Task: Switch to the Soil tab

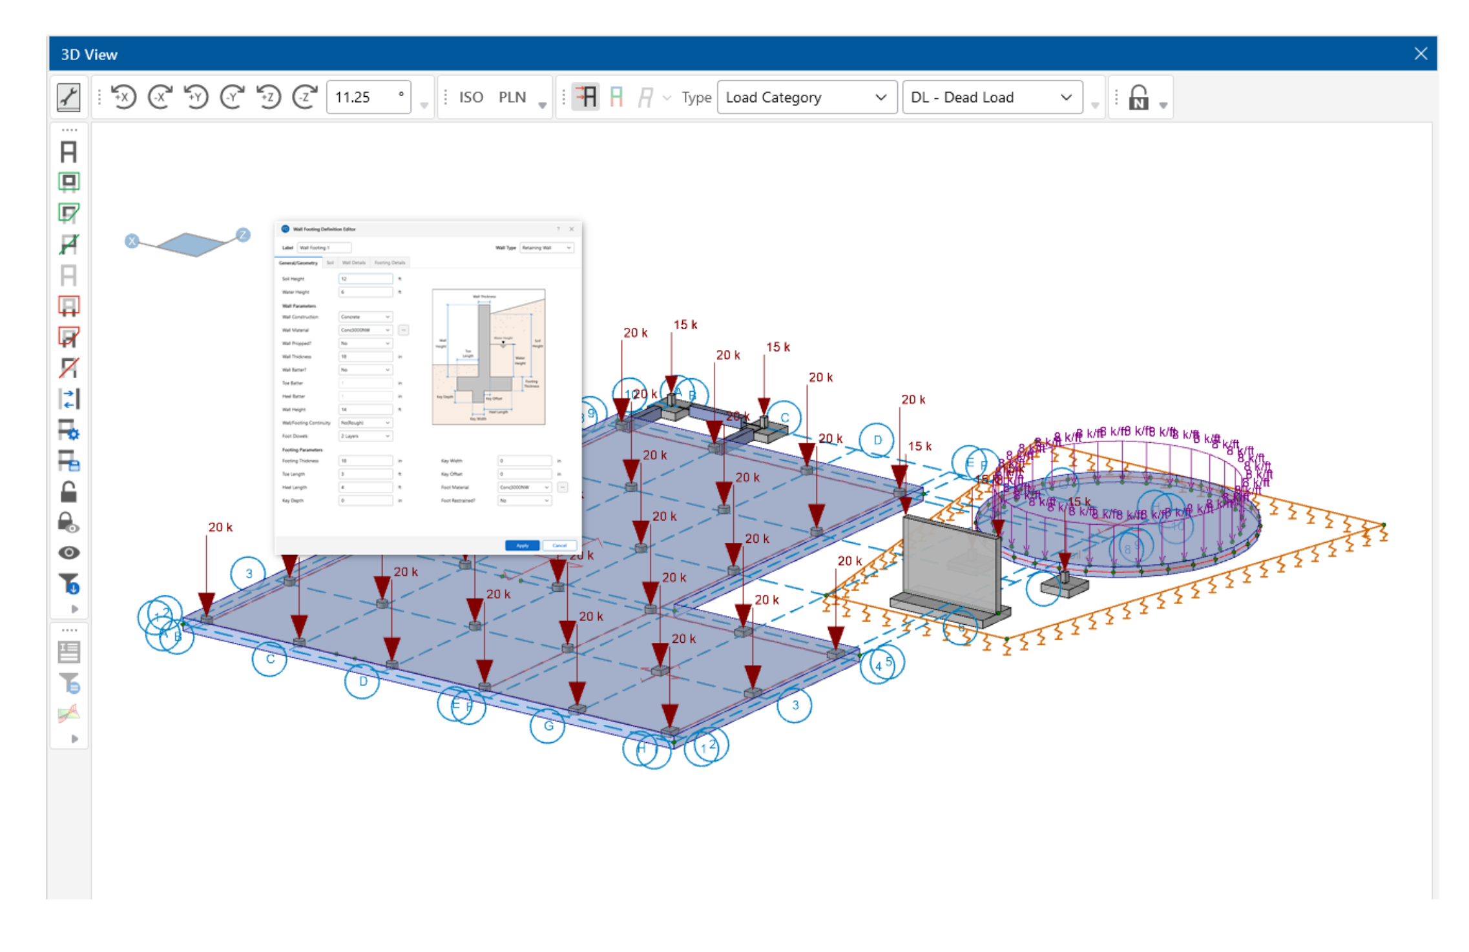Action: (x=329, y=263)
